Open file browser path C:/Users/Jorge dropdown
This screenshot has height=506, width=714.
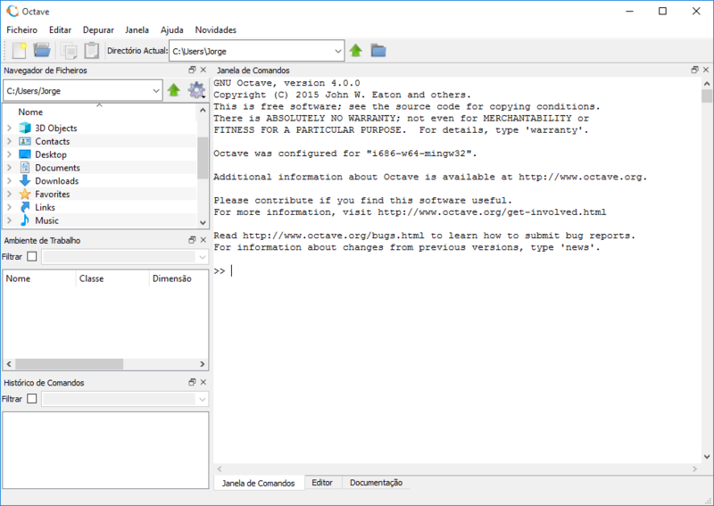(155, 91)
